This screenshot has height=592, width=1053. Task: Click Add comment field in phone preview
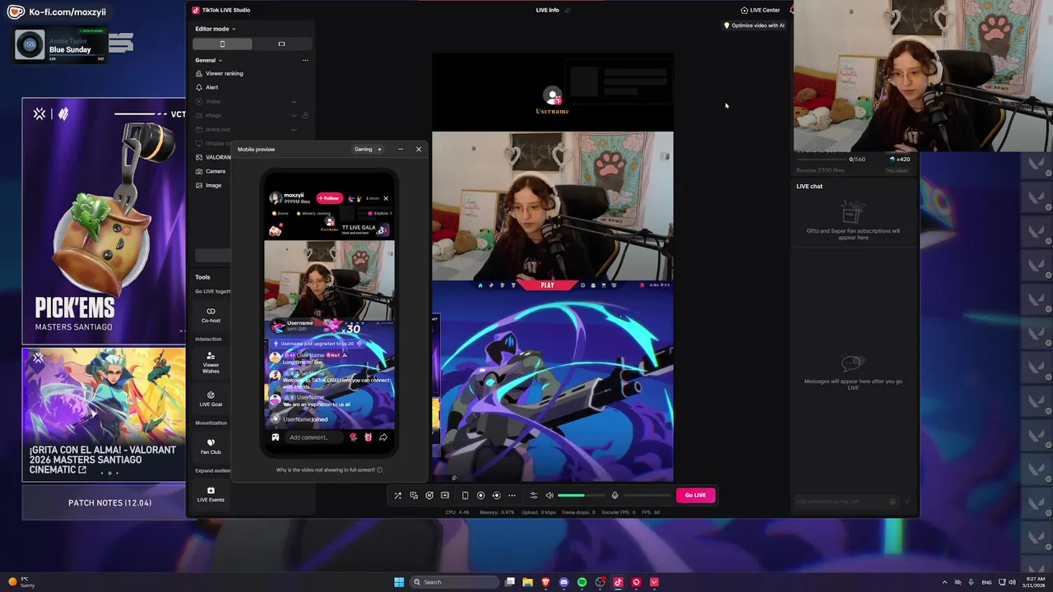pos(315,437)
